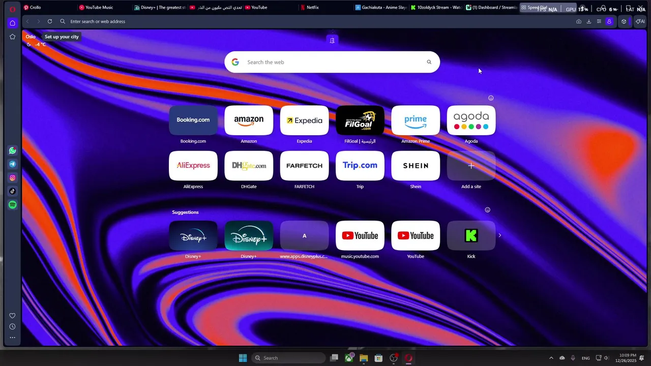This screenshot has width=651, height=366.
Task: Click the forward navigation arrow
Action: point(38,21)
